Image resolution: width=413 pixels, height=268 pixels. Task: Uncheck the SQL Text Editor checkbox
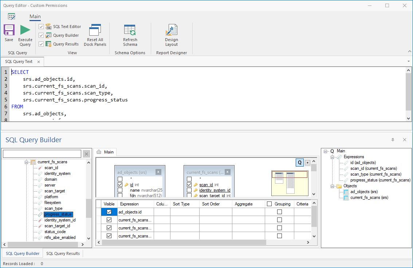click(x=41, y=27)
